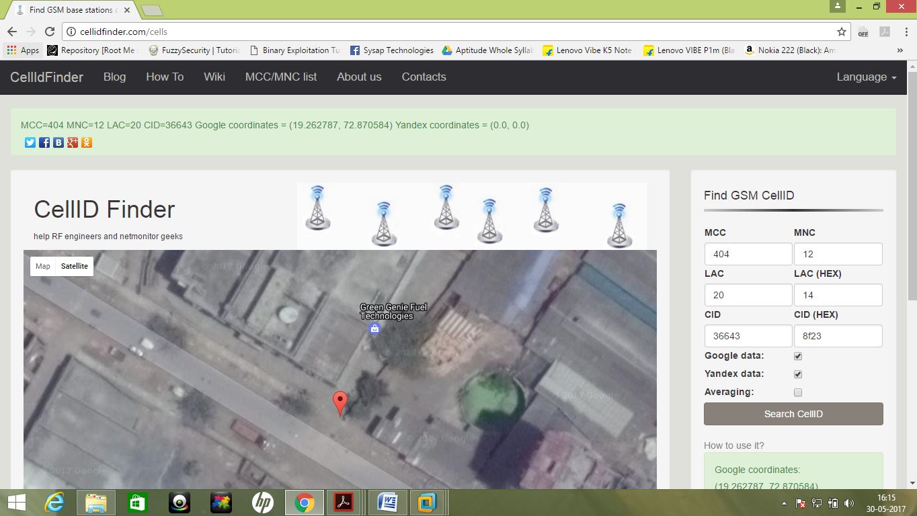Uncheck the Yandex data checkbox

pyautogui.click(x=798, y=374)
